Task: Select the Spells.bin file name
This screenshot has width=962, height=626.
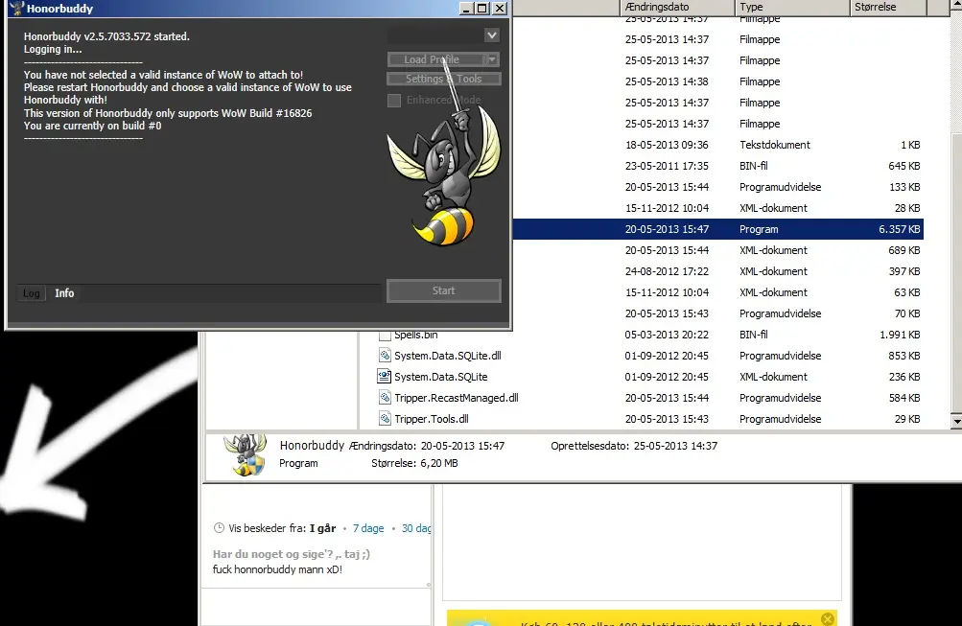Action: 416,335
